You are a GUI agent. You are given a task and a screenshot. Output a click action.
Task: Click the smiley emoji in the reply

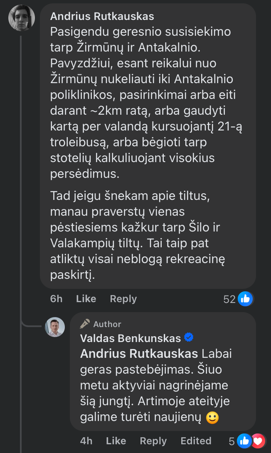(x=212, y=418)
